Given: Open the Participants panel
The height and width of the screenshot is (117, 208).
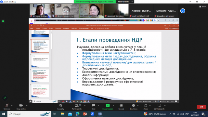Looking at the screenshot, I should (x=77, y=107).
